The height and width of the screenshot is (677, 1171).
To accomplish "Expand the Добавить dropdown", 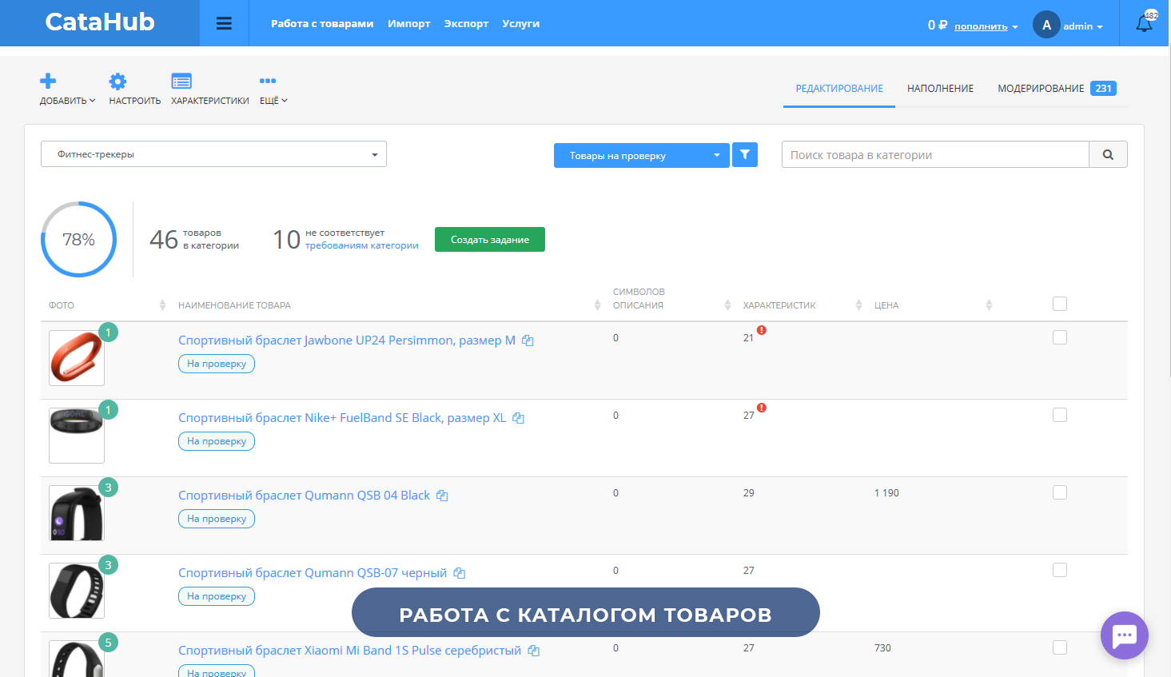I will [92, 101].
